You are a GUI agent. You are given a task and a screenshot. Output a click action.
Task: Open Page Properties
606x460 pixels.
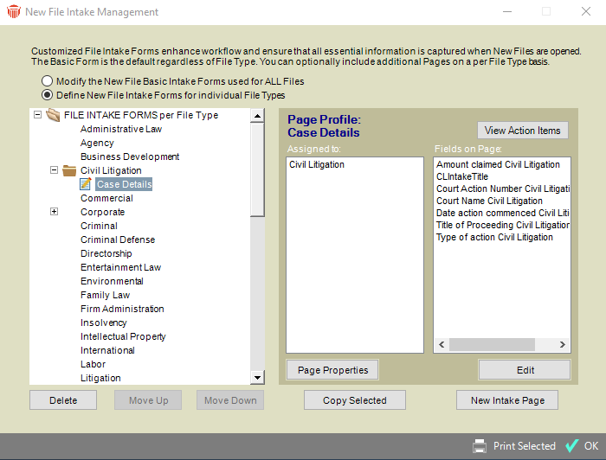click(x=332, y=370)
